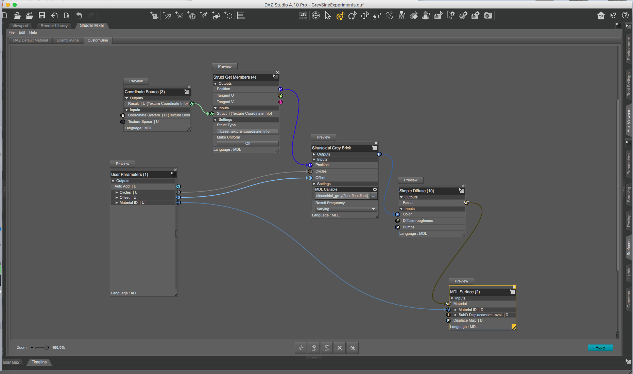Click Preview above User Parameters
Viewport: 633px width, 374px height.
[122, 164]
